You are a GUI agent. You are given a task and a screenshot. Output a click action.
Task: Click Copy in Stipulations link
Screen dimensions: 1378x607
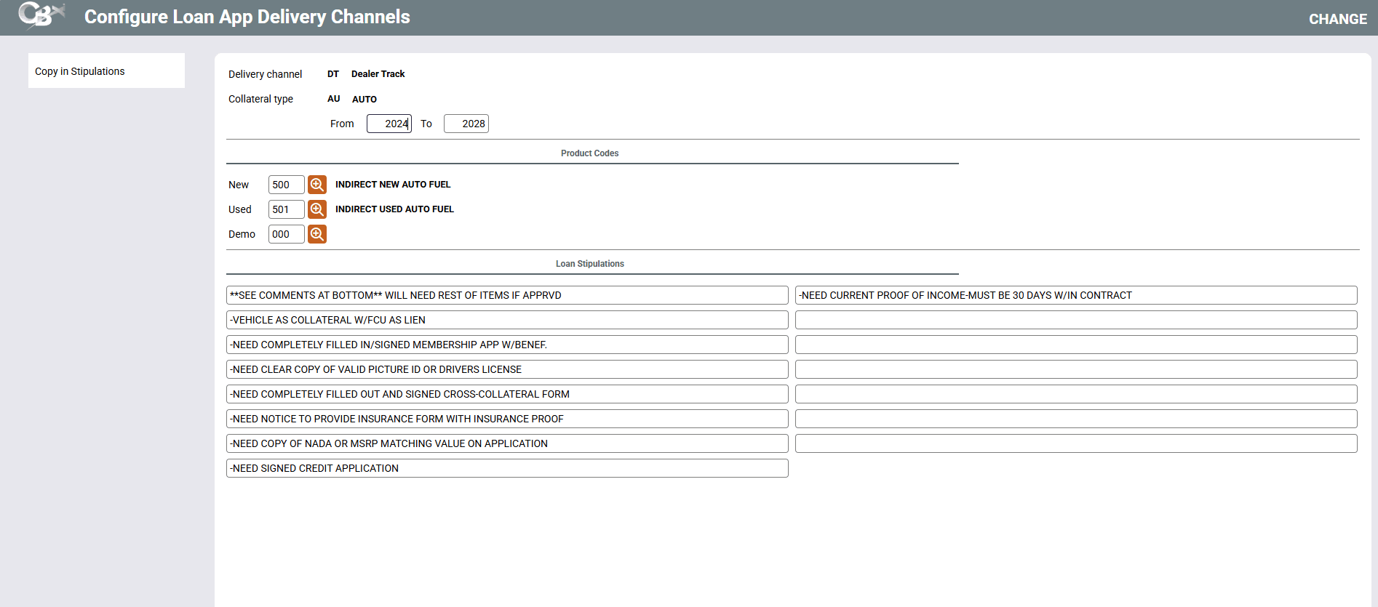click(x=80, y=71)
